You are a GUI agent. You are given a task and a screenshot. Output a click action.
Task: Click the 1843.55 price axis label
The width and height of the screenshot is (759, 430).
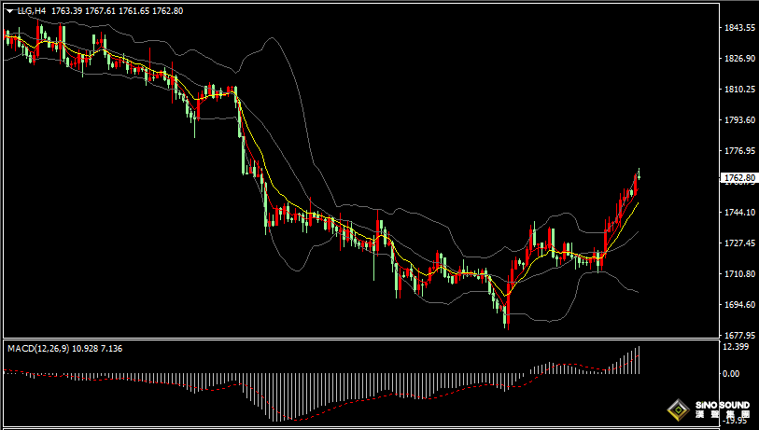coord(739,28)
